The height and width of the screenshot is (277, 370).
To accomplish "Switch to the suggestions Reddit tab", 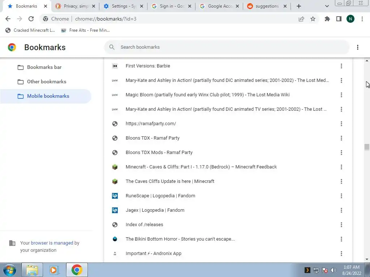I will click(267, 6).
